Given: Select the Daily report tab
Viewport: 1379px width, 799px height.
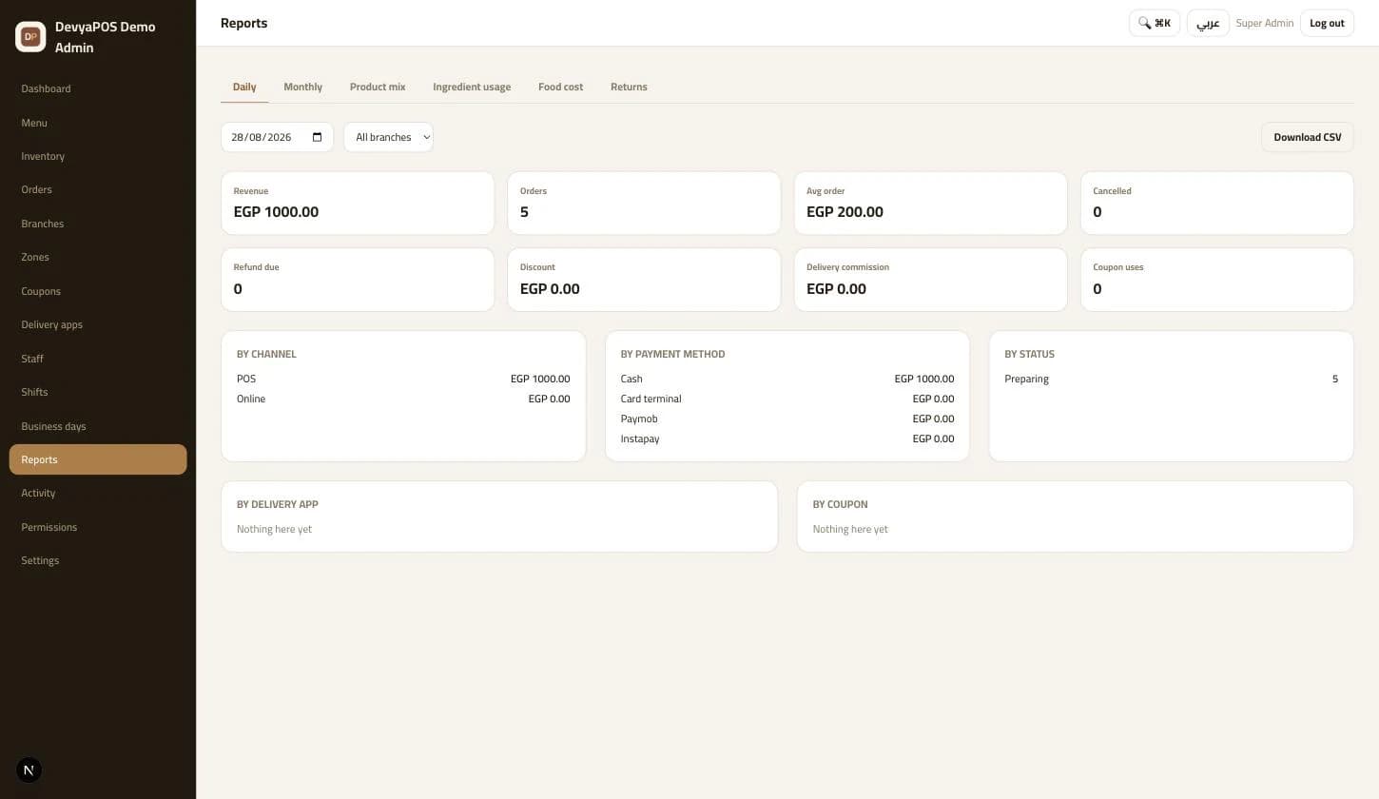Looking at the screenshot, I should tap(244, 87).
